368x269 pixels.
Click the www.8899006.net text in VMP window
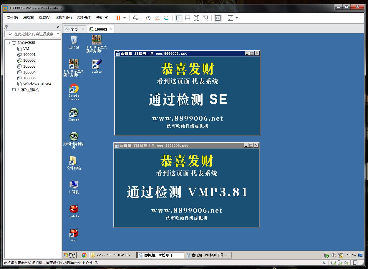(187, 210)
